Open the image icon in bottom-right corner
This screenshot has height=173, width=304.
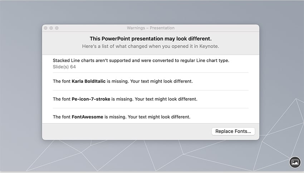(295, 162)
